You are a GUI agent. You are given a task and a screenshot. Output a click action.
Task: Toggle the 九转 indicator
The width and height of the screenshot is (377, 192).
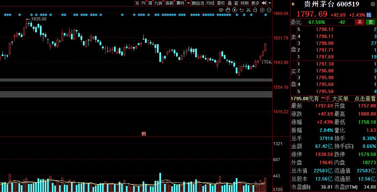click(158, 3)
